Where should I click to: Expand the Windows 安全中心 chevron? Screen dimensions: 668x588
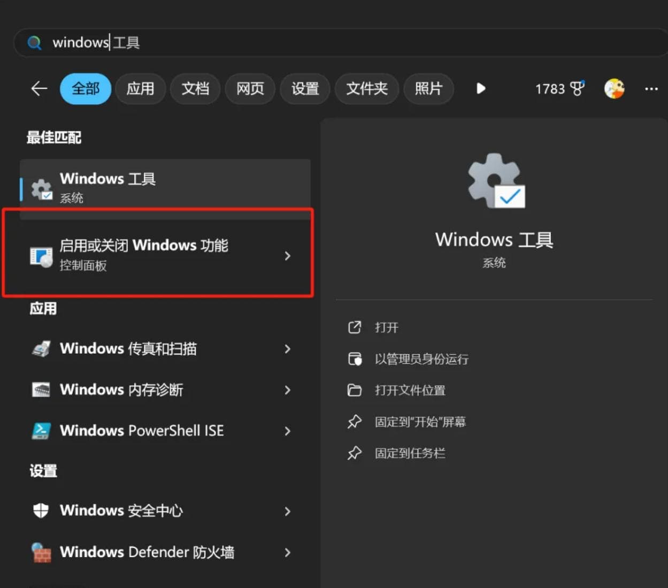point(288,511)
